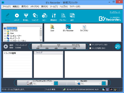Click the Folder (フォルダ) column header
Image resolution: width=124 pixels, height=93 pixels.
(x=48, y=53)
